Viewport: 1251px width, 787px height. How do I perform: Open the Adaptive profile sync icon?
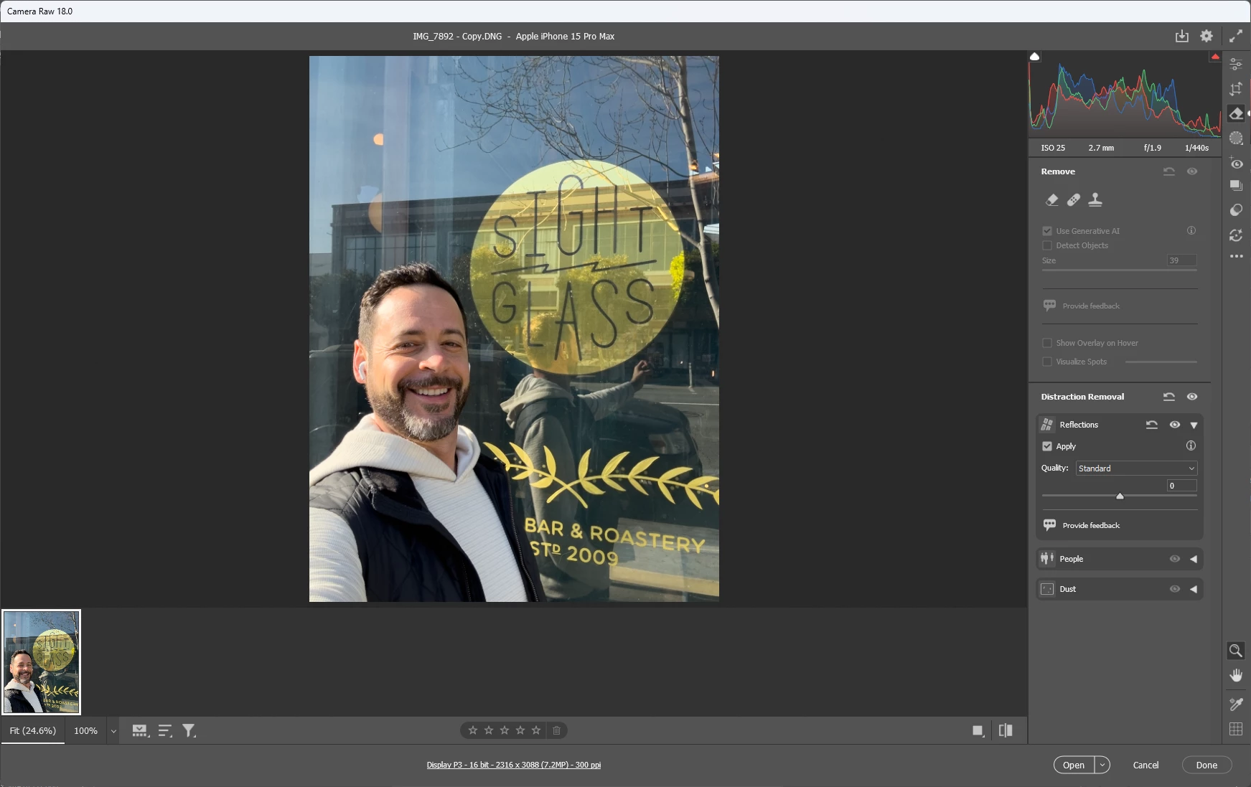[1235, 235]
